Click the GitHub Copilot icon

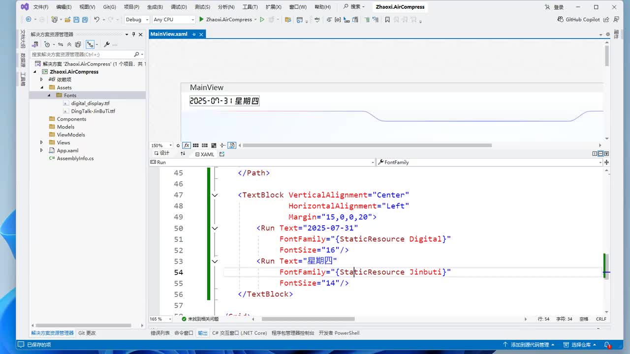click(x=561, y=20)
